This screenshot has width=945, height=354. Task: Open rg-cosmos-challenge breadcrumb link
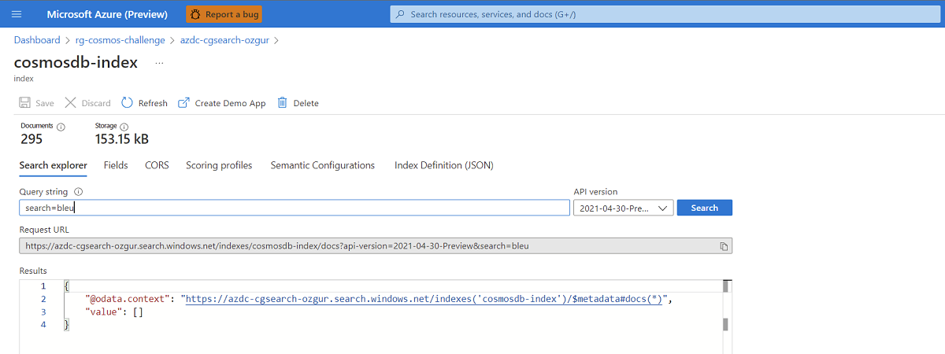120,40
